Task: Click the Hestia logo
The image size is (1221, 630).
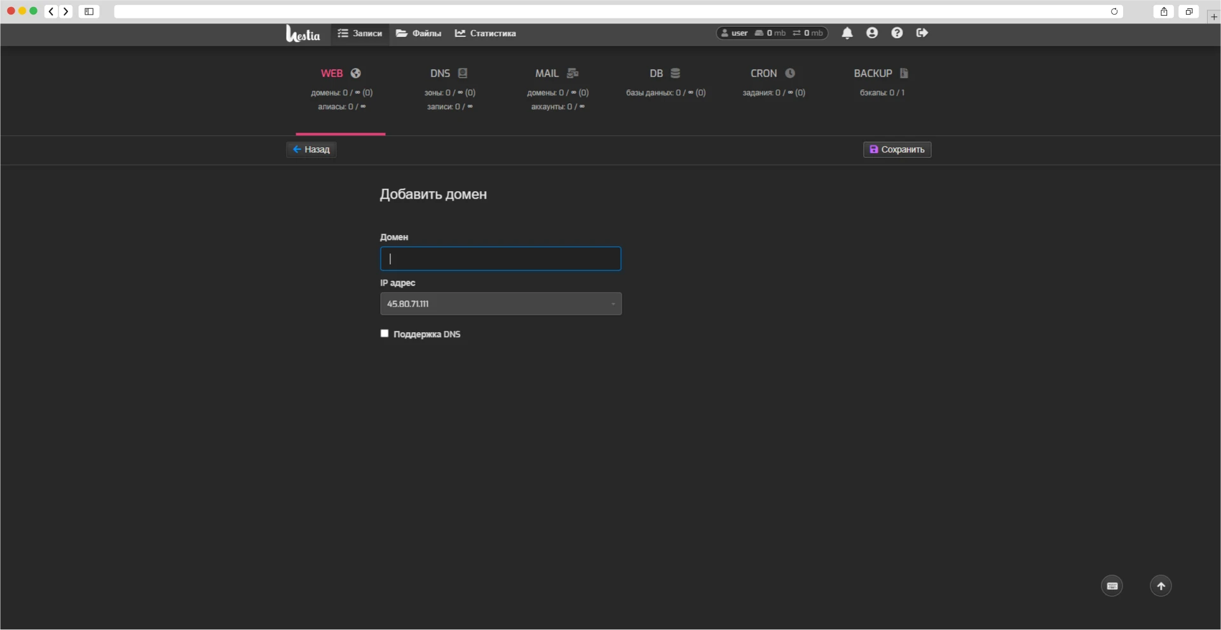Action: tap(303, 34)
